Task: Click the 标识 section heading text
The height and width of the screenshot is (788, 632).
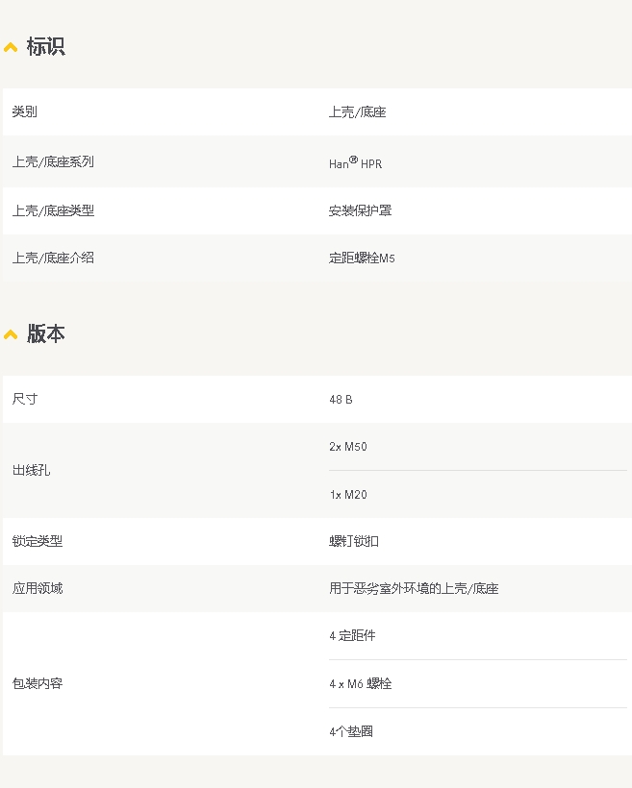Action: [x=45, y=46]
